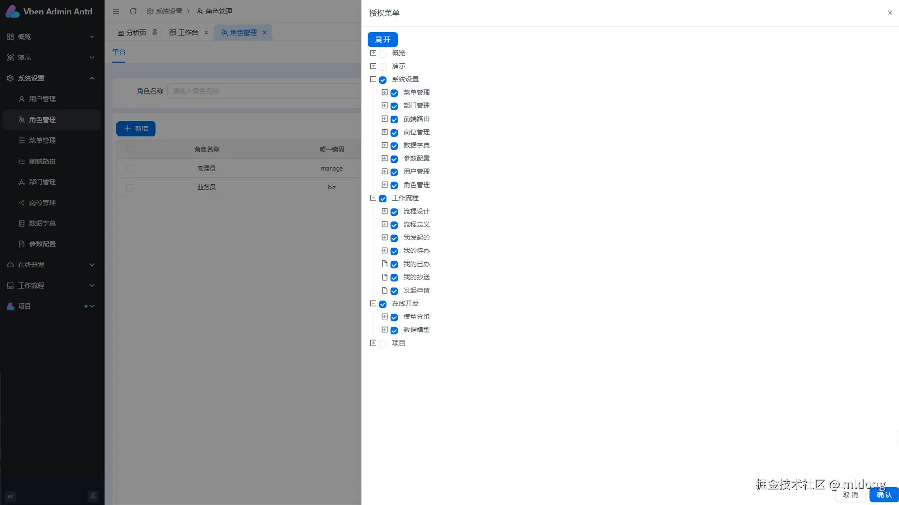The height and width of the screenshot is (505, 899).
Task: Click the 展开 button
Action: pyautogui.click(x=382, y=40)
